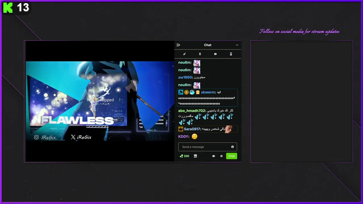
Task: Click the just tipped alert text
Action: click(101, 100)
